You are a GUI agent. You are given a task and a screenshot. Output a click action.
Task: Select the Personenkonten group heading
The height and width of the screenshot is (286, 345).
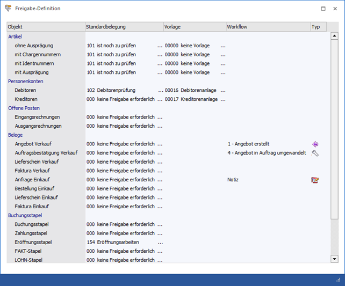[26, 82]
